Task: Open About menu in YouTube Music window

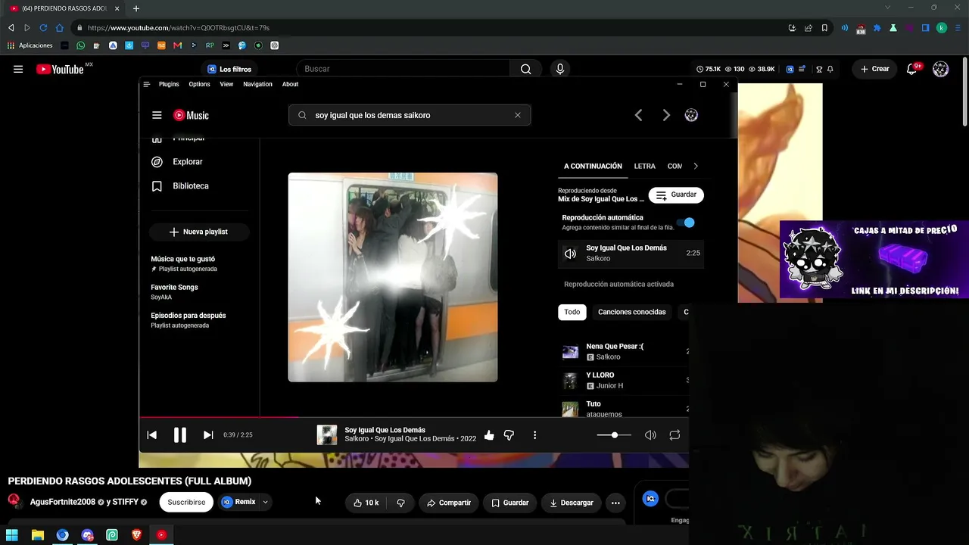Action: coord(290,84)
